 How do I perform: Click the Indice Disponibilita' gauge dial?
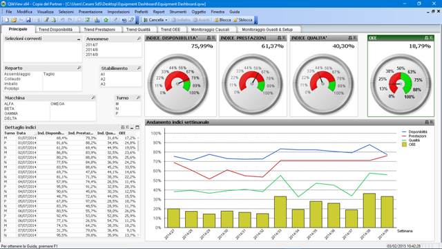178,84
